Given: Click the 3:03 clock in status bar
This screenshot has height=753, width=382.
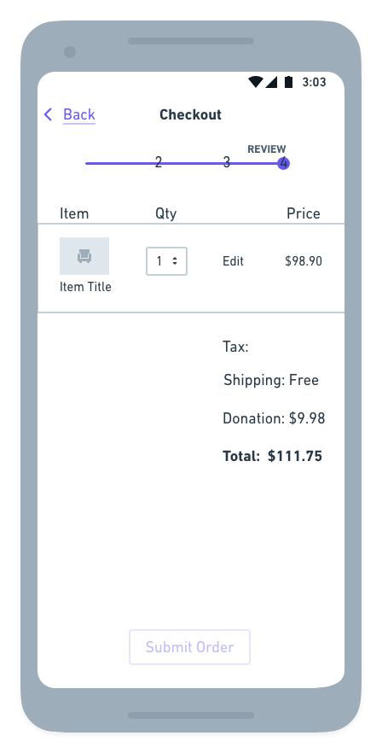Looking at the screenshot, I should 314,83.
